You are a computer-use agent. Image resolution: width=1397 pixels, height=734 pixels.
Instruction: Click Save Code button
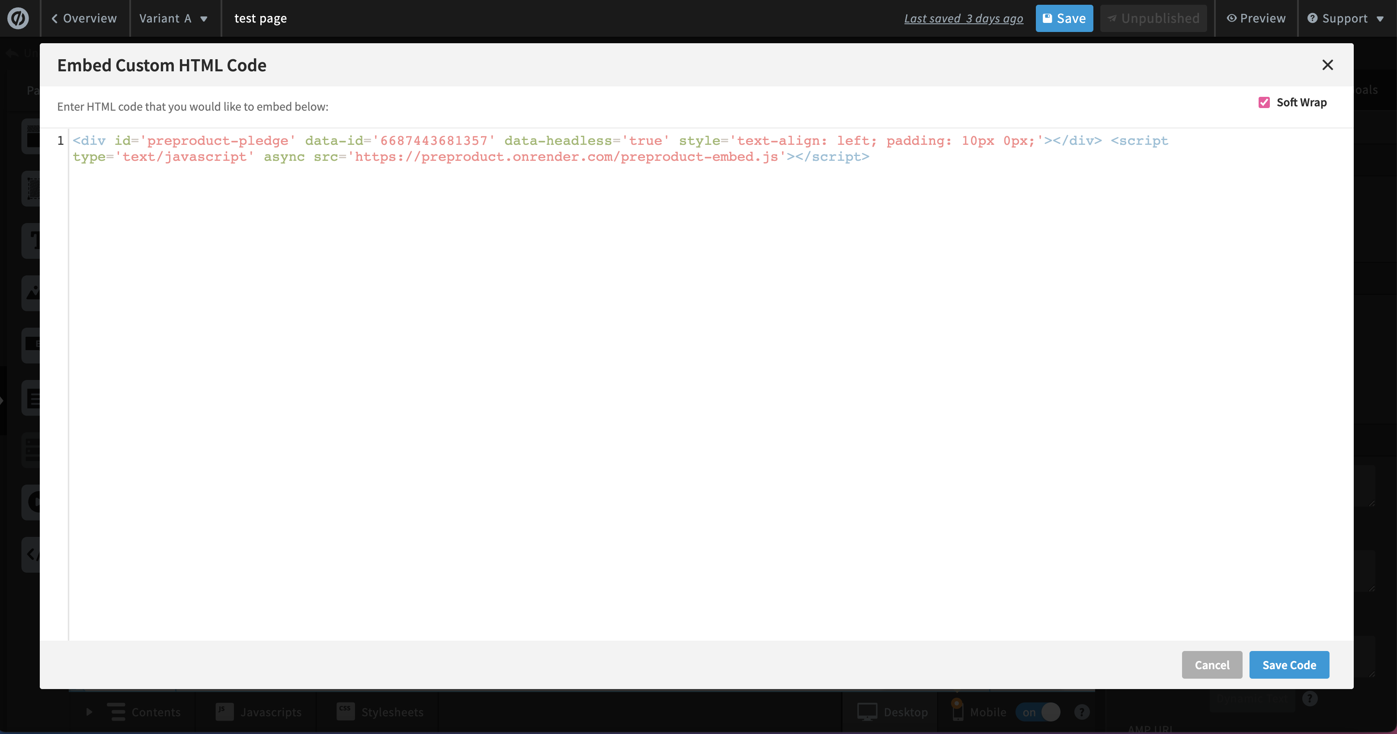(x=1289, y=664)
